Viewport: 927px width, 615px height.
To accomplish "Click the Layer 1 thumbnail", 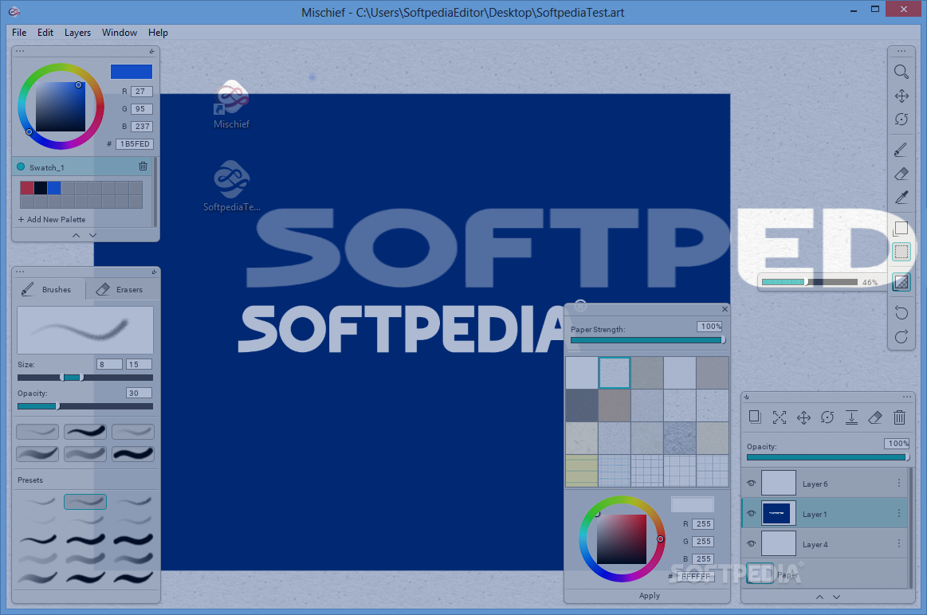I will pyautogui.click(x=778, y=513).
